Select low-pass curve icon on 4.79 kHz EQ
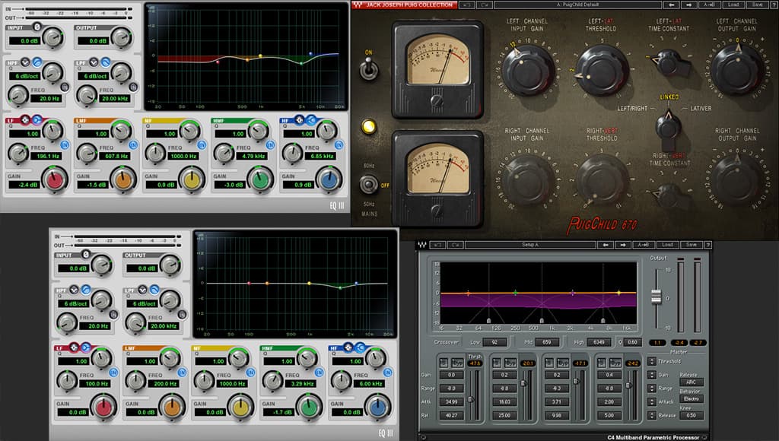 pos(106,62)
